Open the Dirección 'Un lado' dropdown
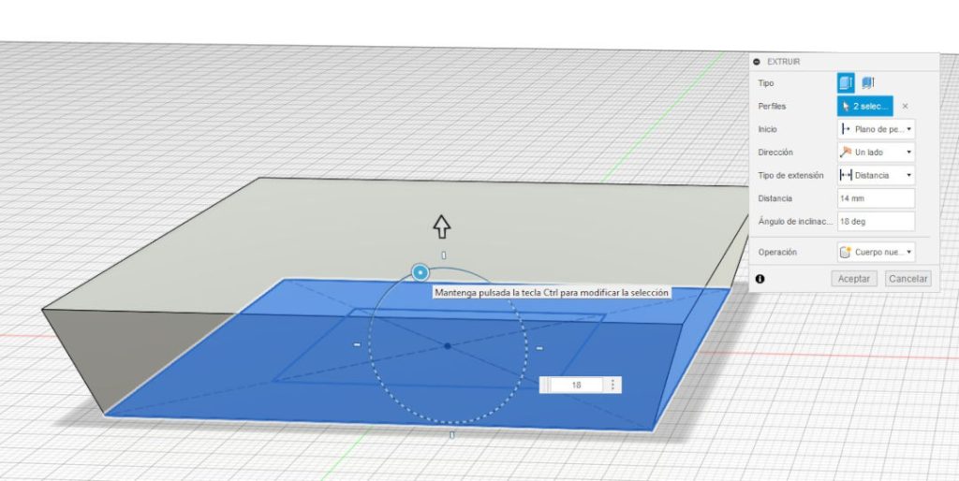Viewport: 959px width, 481px height. [876, 152]
